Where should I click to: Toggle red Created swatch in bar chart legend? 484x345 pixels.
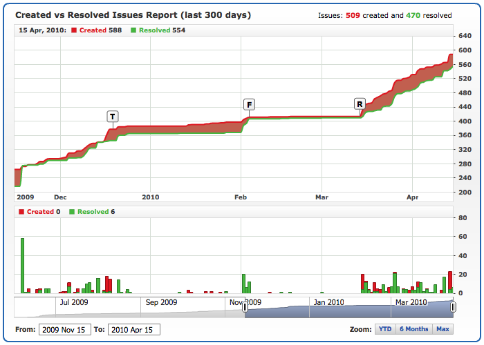point(22,212)
